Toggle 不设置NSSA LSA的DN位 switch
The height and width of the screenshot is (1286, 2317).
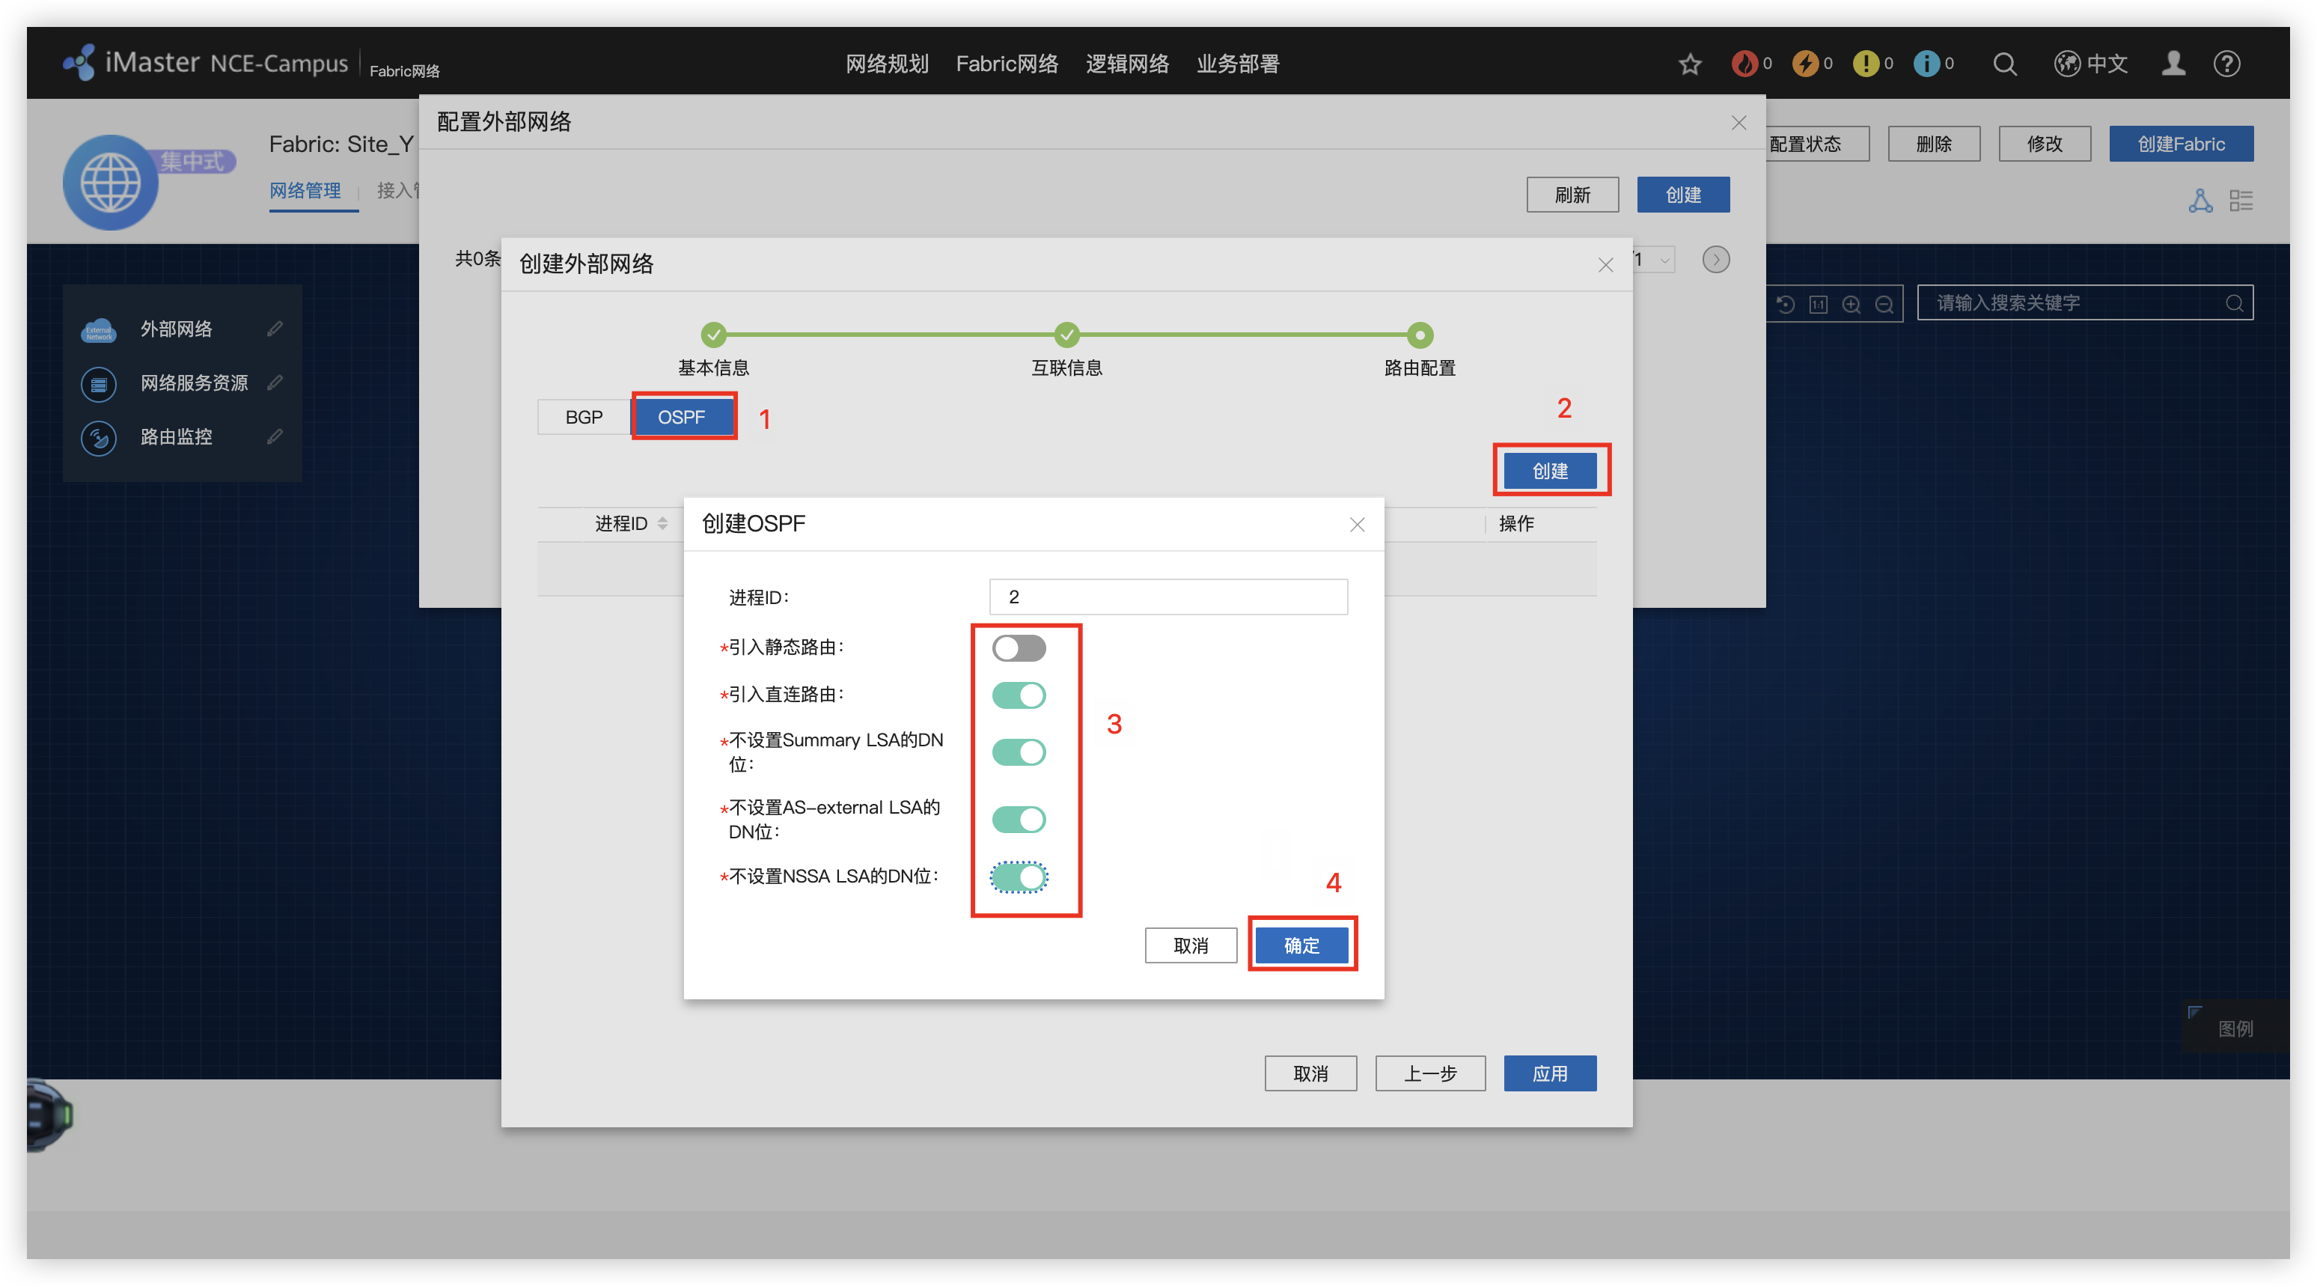coord(1019,877)
